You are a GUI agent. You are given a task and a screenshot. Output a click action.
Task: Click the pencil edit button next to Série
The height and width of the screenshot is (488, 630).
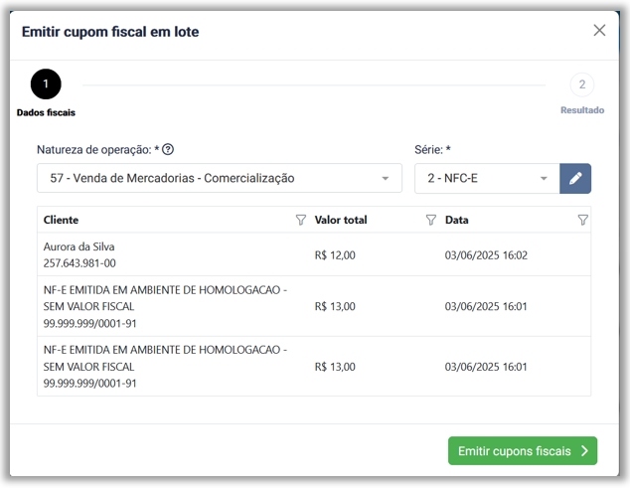coord(575,179)
